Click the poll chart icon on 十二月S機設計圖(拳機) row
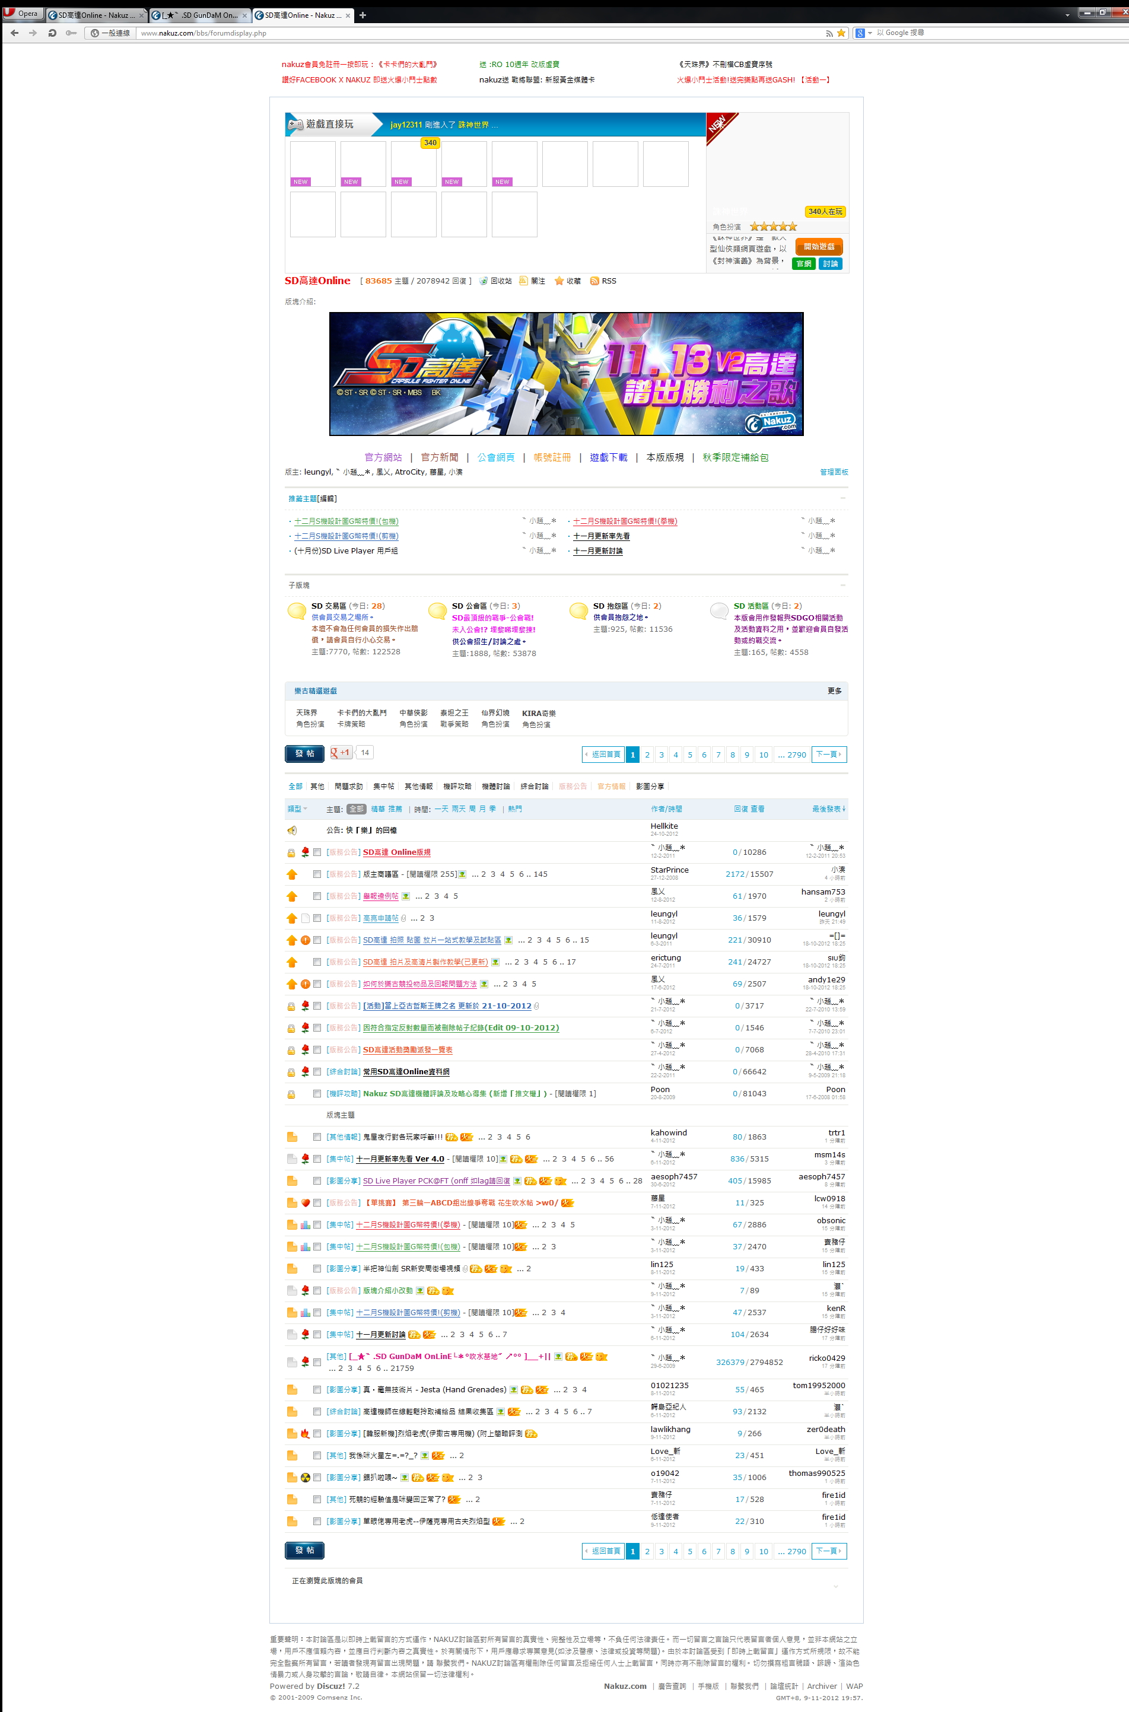1129x1712 pixels. coord(306,1224)
